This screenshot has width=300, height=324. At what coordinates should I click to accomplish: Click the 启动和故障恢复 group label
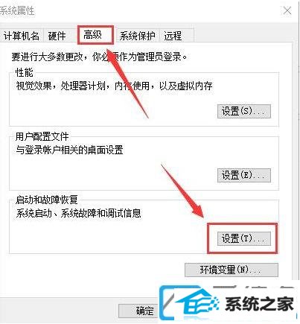pyautogui.click(x=47, y=200)
